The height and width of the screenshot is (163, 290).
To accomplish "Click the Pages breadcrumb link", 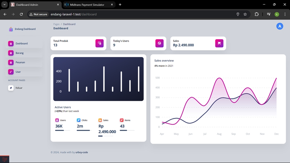I will [56, 24].
